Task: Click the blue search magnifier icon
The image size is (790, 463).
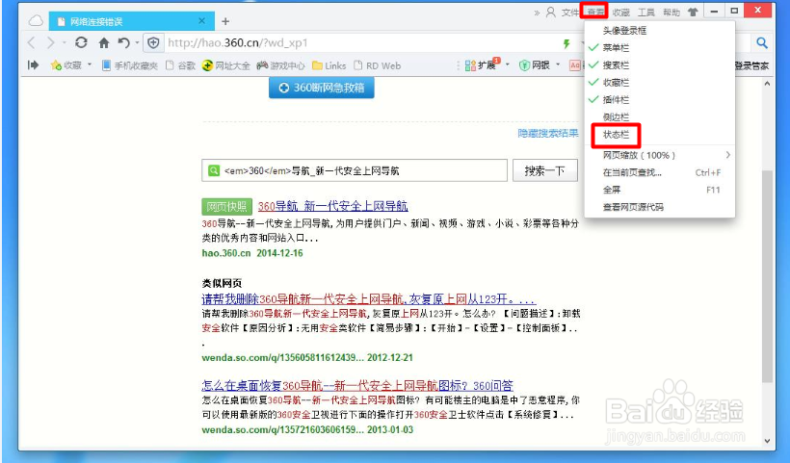Action: (762, 43)
